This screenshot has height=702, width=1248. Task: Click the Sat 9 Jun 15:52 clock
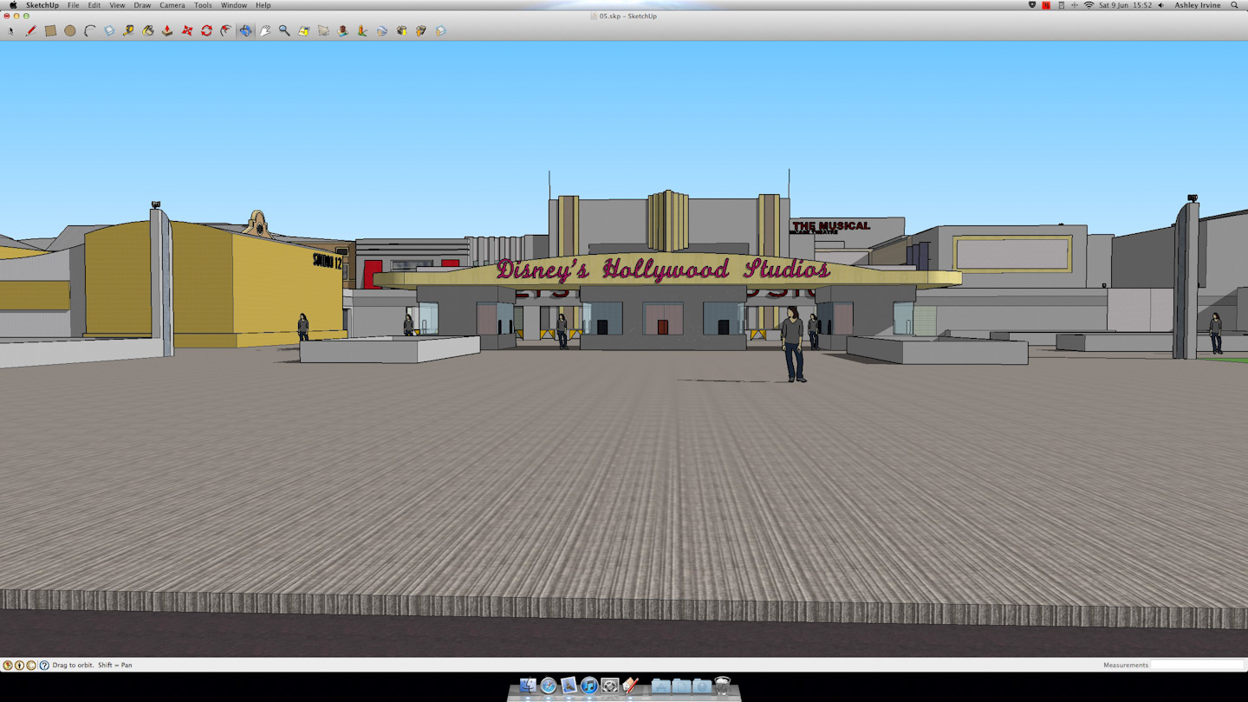[x=1125, y=5]
